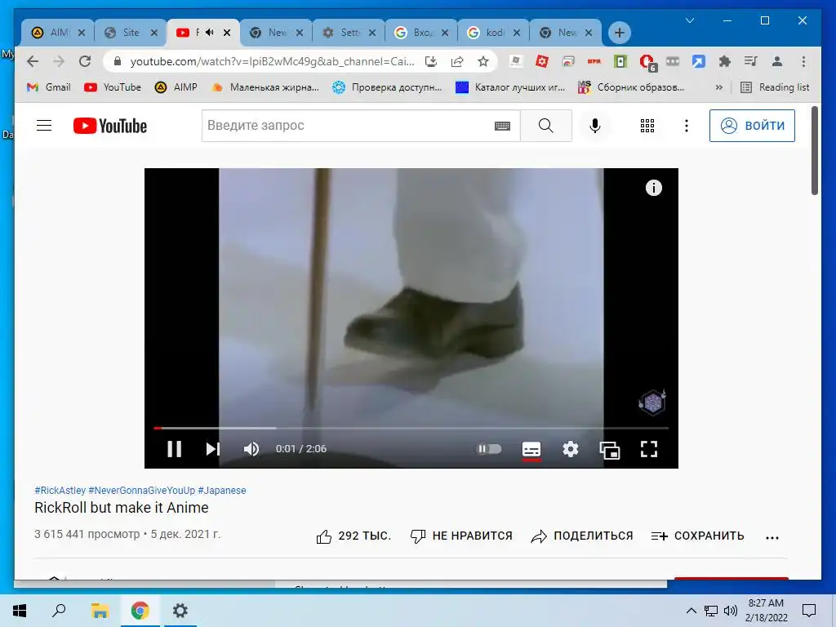Open the on-screen keyboard in search box
This screenshot has height=627, width=836.
coord(502,126)
